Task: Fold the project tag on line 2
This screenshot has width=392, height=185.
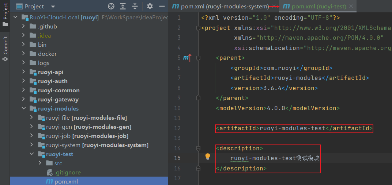Action: pyautogui.click(x=198, y=28)
